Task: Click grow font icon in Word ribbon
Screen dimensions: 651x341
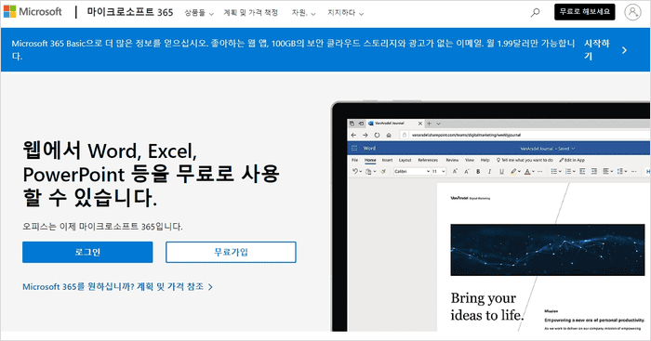Action: click(455, 171)
